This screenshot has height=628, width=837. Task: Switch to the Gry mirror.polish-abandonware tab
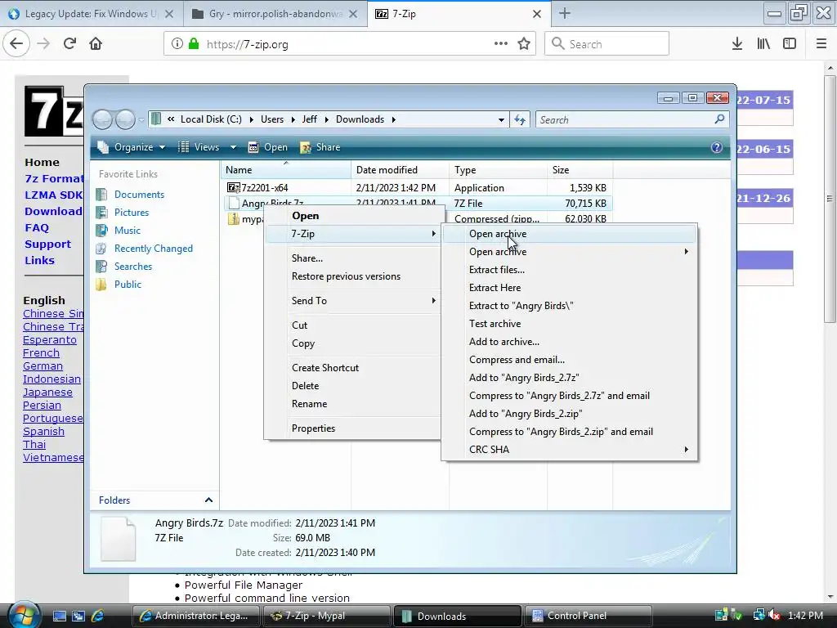pyautogui.click(x=275, y=14)
